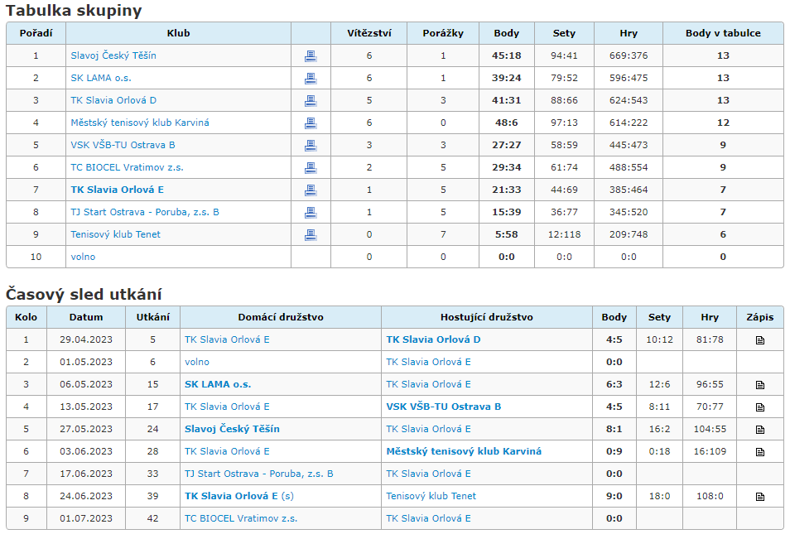Click Pořadí column header

(x=36, y=33)
